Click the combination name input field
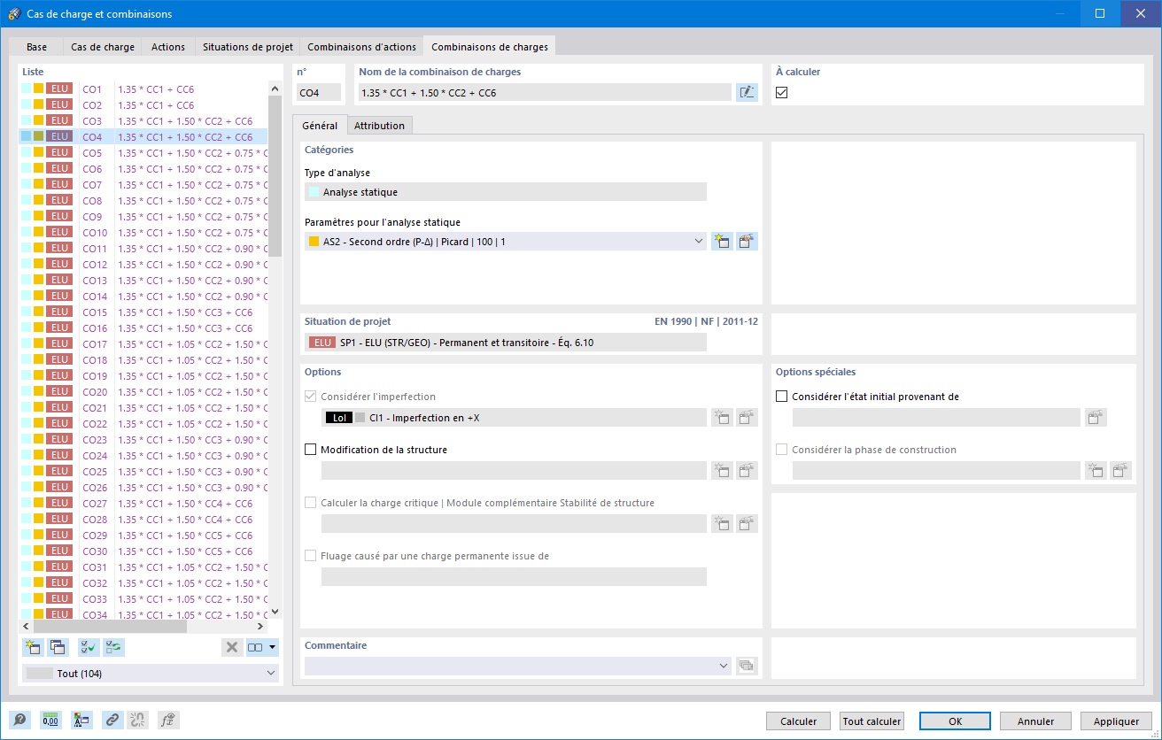 pyautogui.click(x=545, y=92)
